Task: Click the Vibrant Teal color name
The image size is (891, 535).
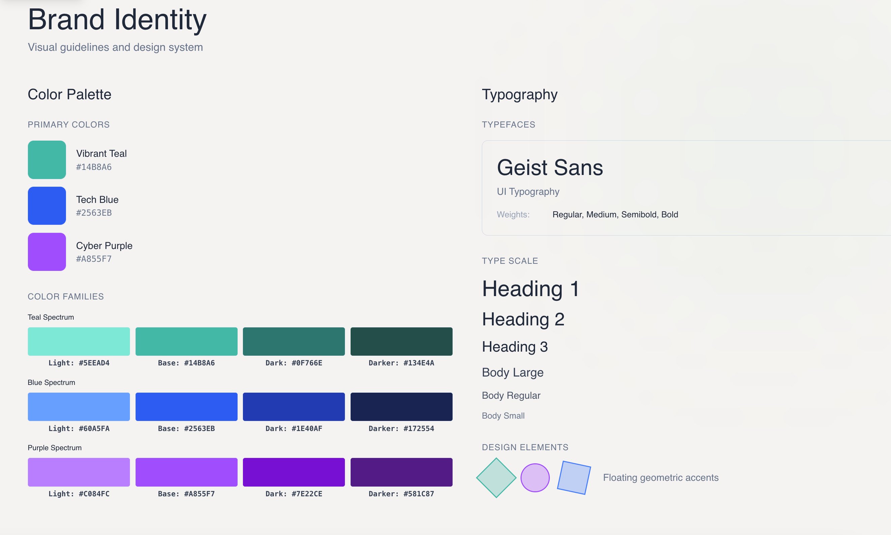Action: coord(101,153)
